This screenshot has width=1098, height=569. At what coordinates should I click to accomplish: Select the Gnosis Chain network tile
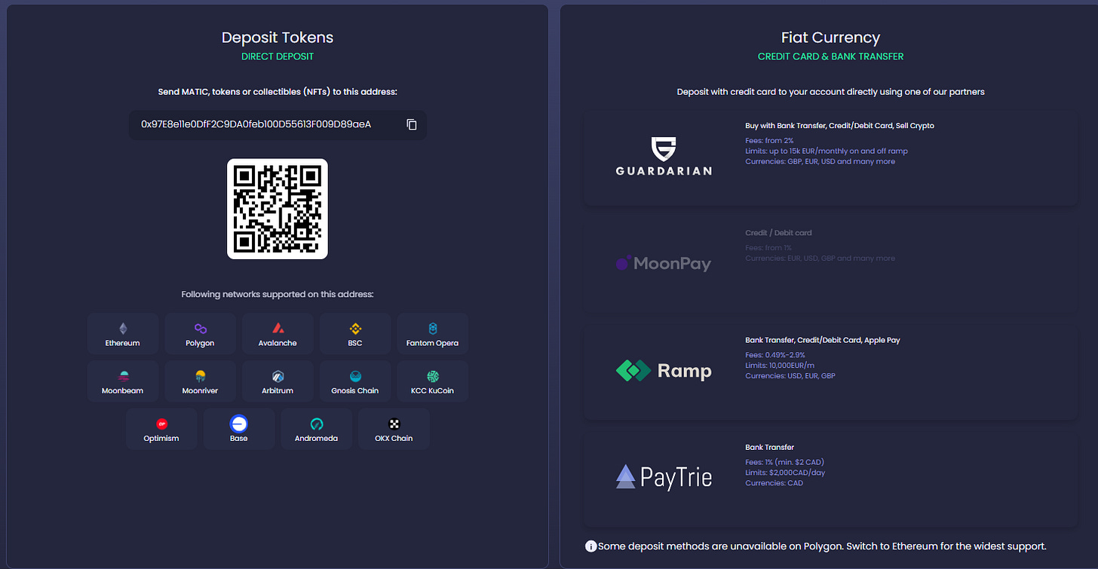pos(355,381)
